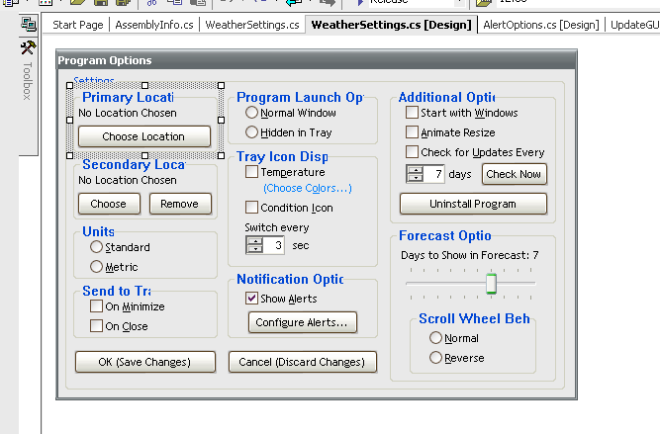Select the Forecast Options group title

click(x=445, y=235)
